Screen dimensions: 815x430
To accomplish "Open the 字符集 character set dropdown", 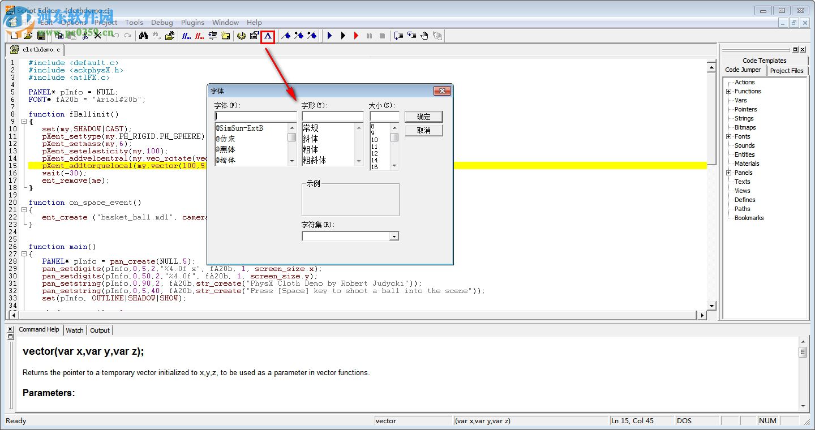I will (x=394, y=236).
